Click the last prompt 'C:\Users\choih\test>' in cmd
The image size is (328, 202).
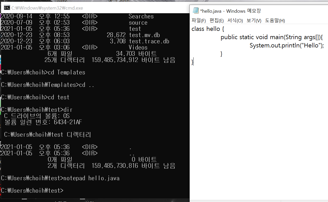point(32,191)
